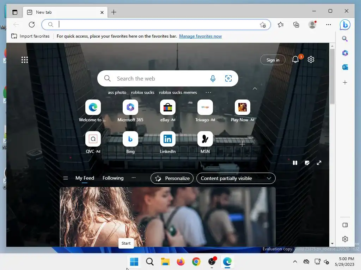Open the sidebar search icon

(345, 39)
